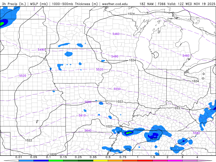Click the 'Valid: 12Z WED NOV 19 2025' text
Image resolution: width=216 pixels, height=162 pixels.
191,4
